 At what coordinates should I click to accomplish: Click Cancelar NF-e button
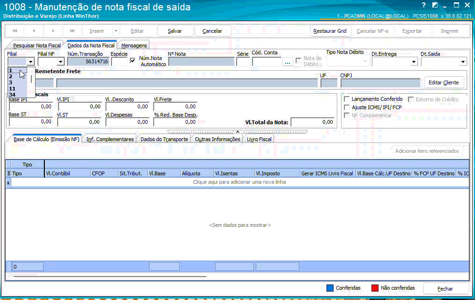pos(372,31)
